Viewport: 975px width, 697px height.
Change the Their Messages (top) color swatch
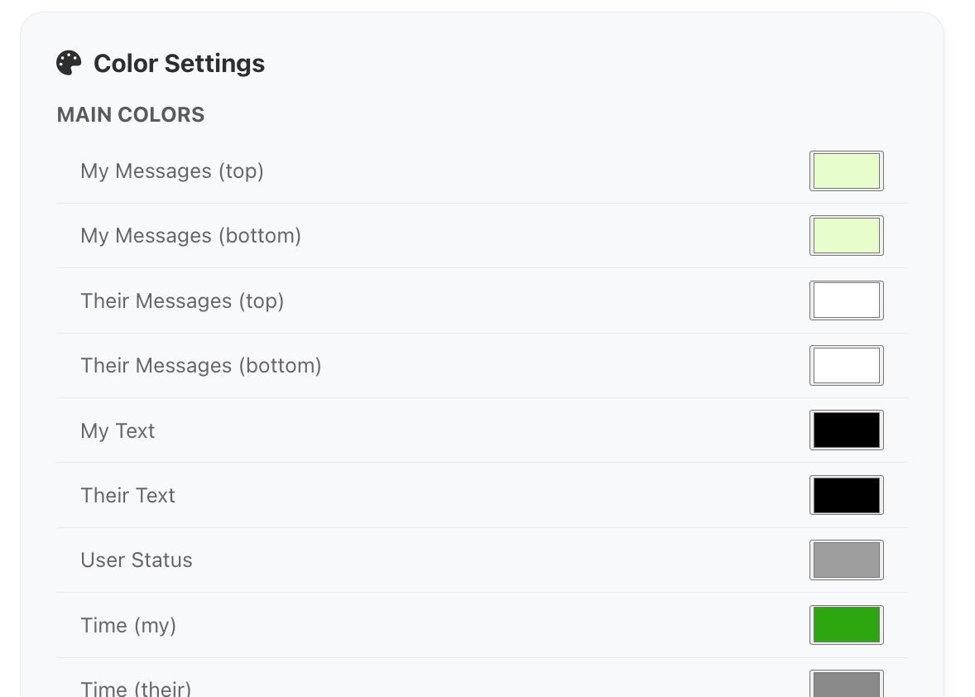coord(846,300)
